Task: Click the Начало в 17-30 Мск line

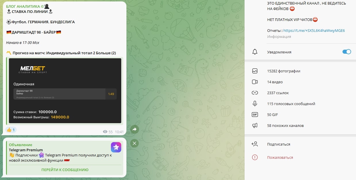Action: pyautogui.click(x=23, y=42)
